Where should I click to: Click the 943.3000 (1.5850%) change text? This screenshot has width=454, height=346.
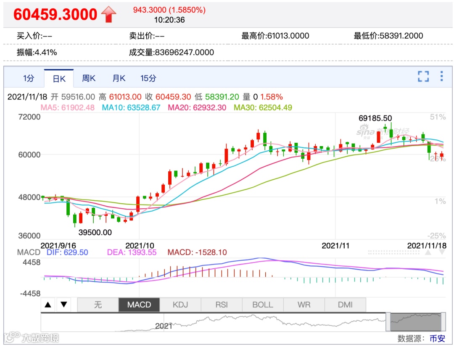pyautogui.click(x=169, y=10)
